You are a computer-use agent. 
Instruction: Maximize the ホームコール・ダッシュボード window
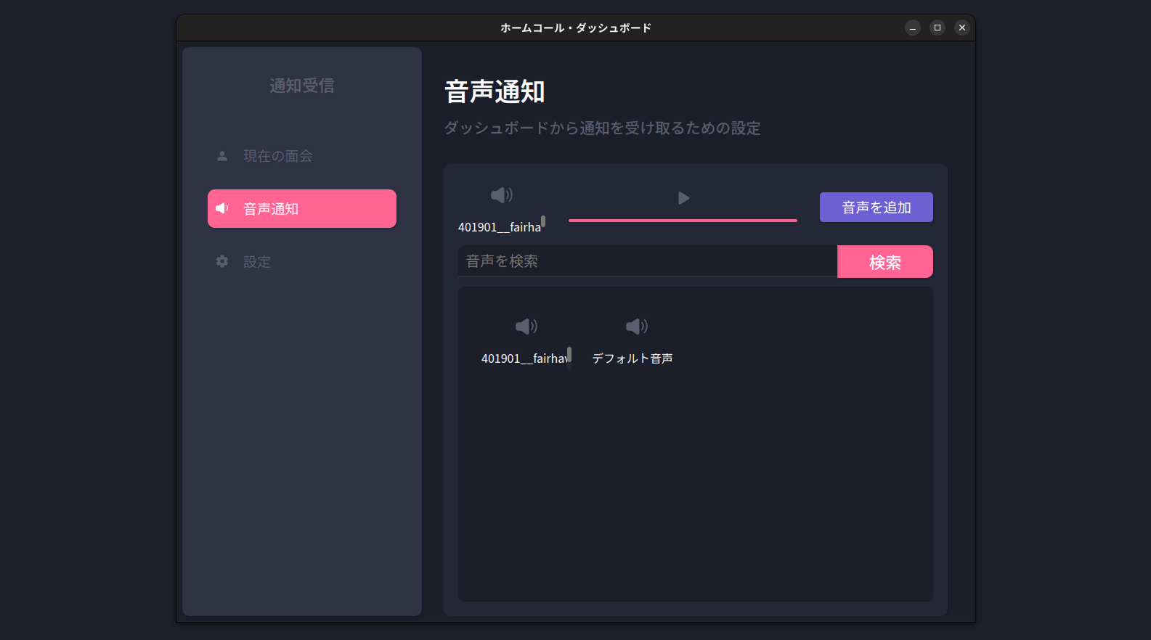point(937,28)
